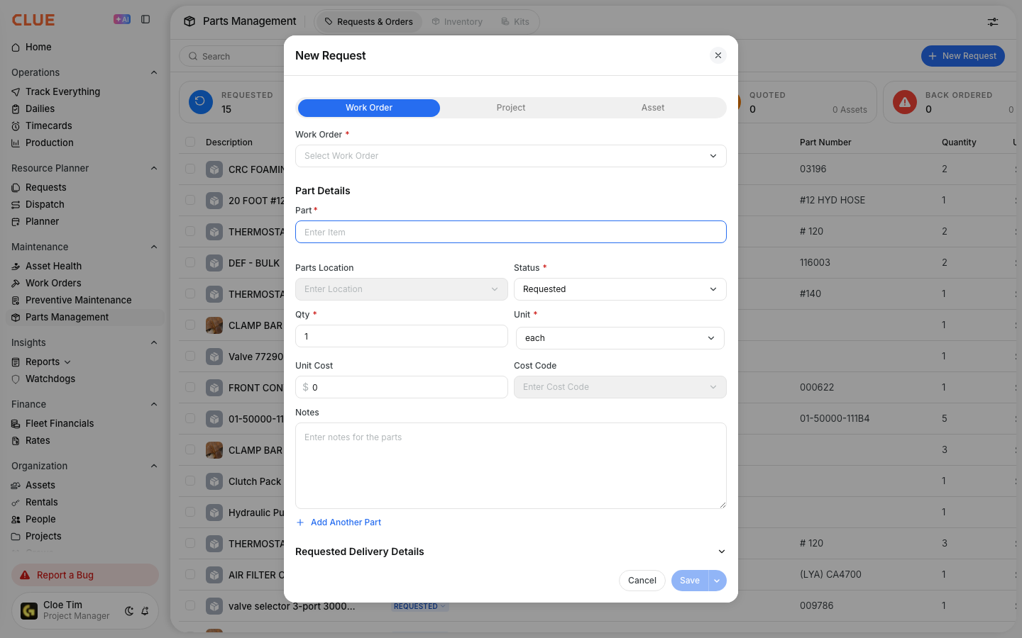
Task: Check the CRC FOAMIN row checkbox
Action: (x=190, y=169)
